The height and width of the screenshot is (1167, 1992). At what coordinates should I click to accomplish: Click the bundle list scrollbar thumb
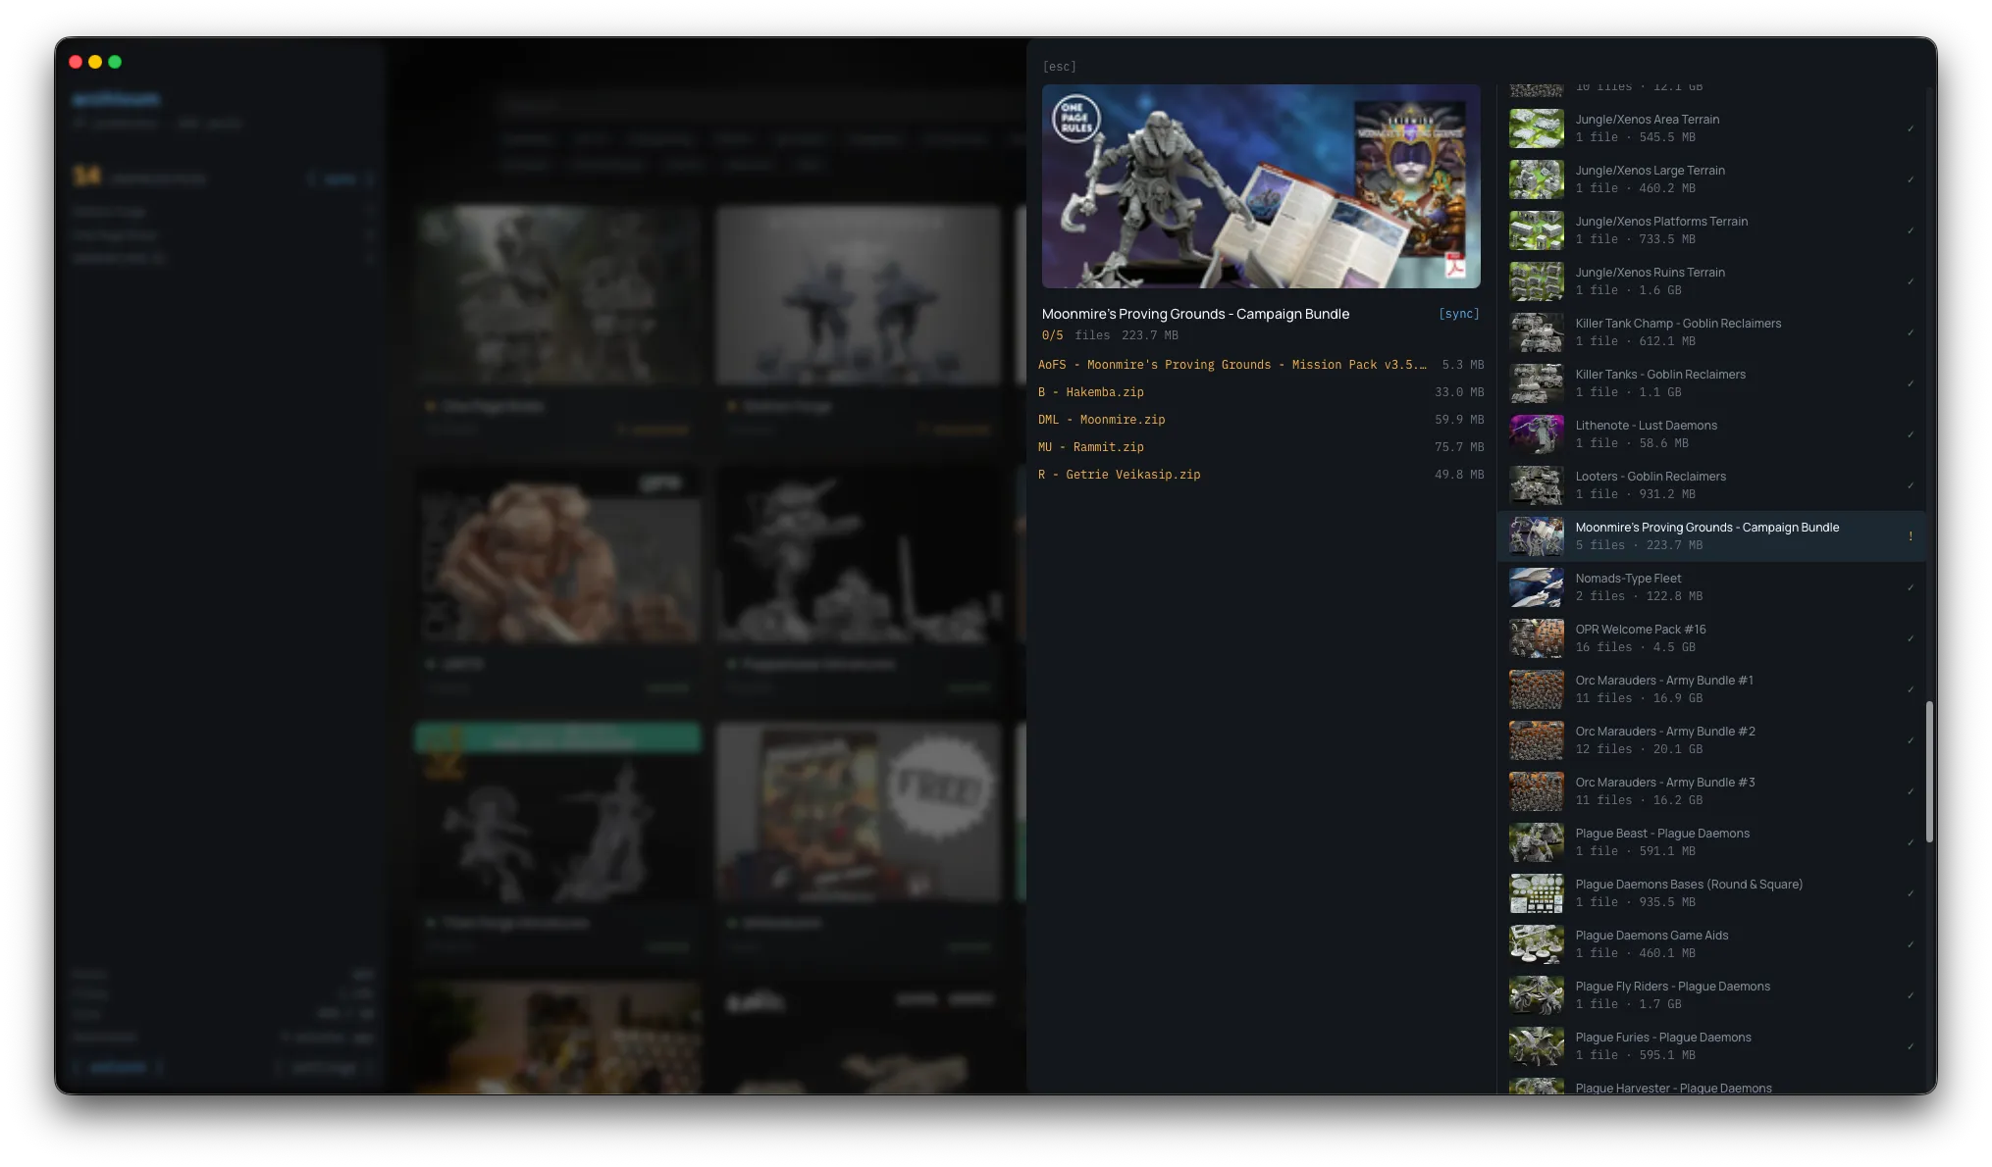1928,771
